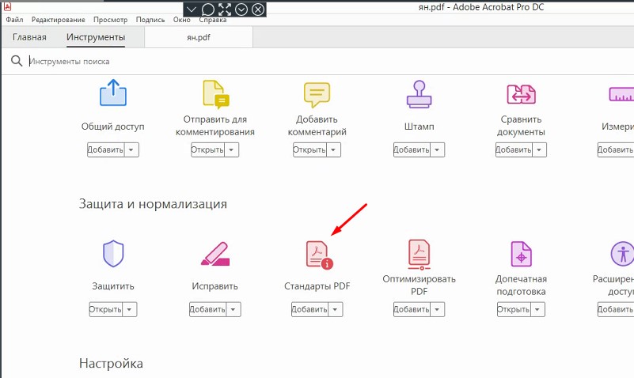This screenshot has width=634, height=378.
Task: Click Открыть button under Допечатная подготовка
Action: [x=514, y=309]
